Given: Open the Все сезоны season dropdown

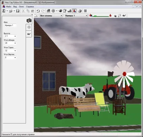Looking at the screenshot, I should [51, 15].
